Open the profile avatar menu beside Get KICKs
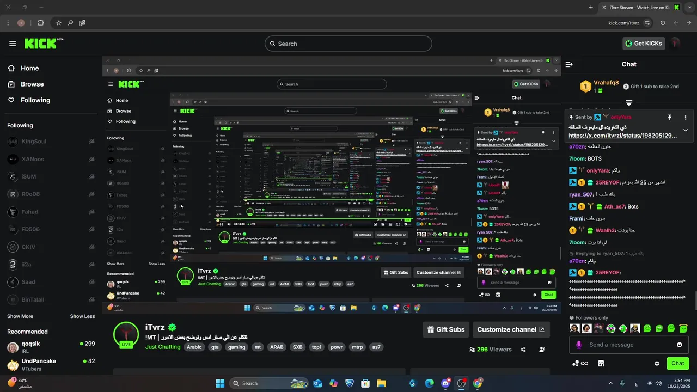This screenshot has width=697, height=392. pyautogui.click(x=675, y=43)
